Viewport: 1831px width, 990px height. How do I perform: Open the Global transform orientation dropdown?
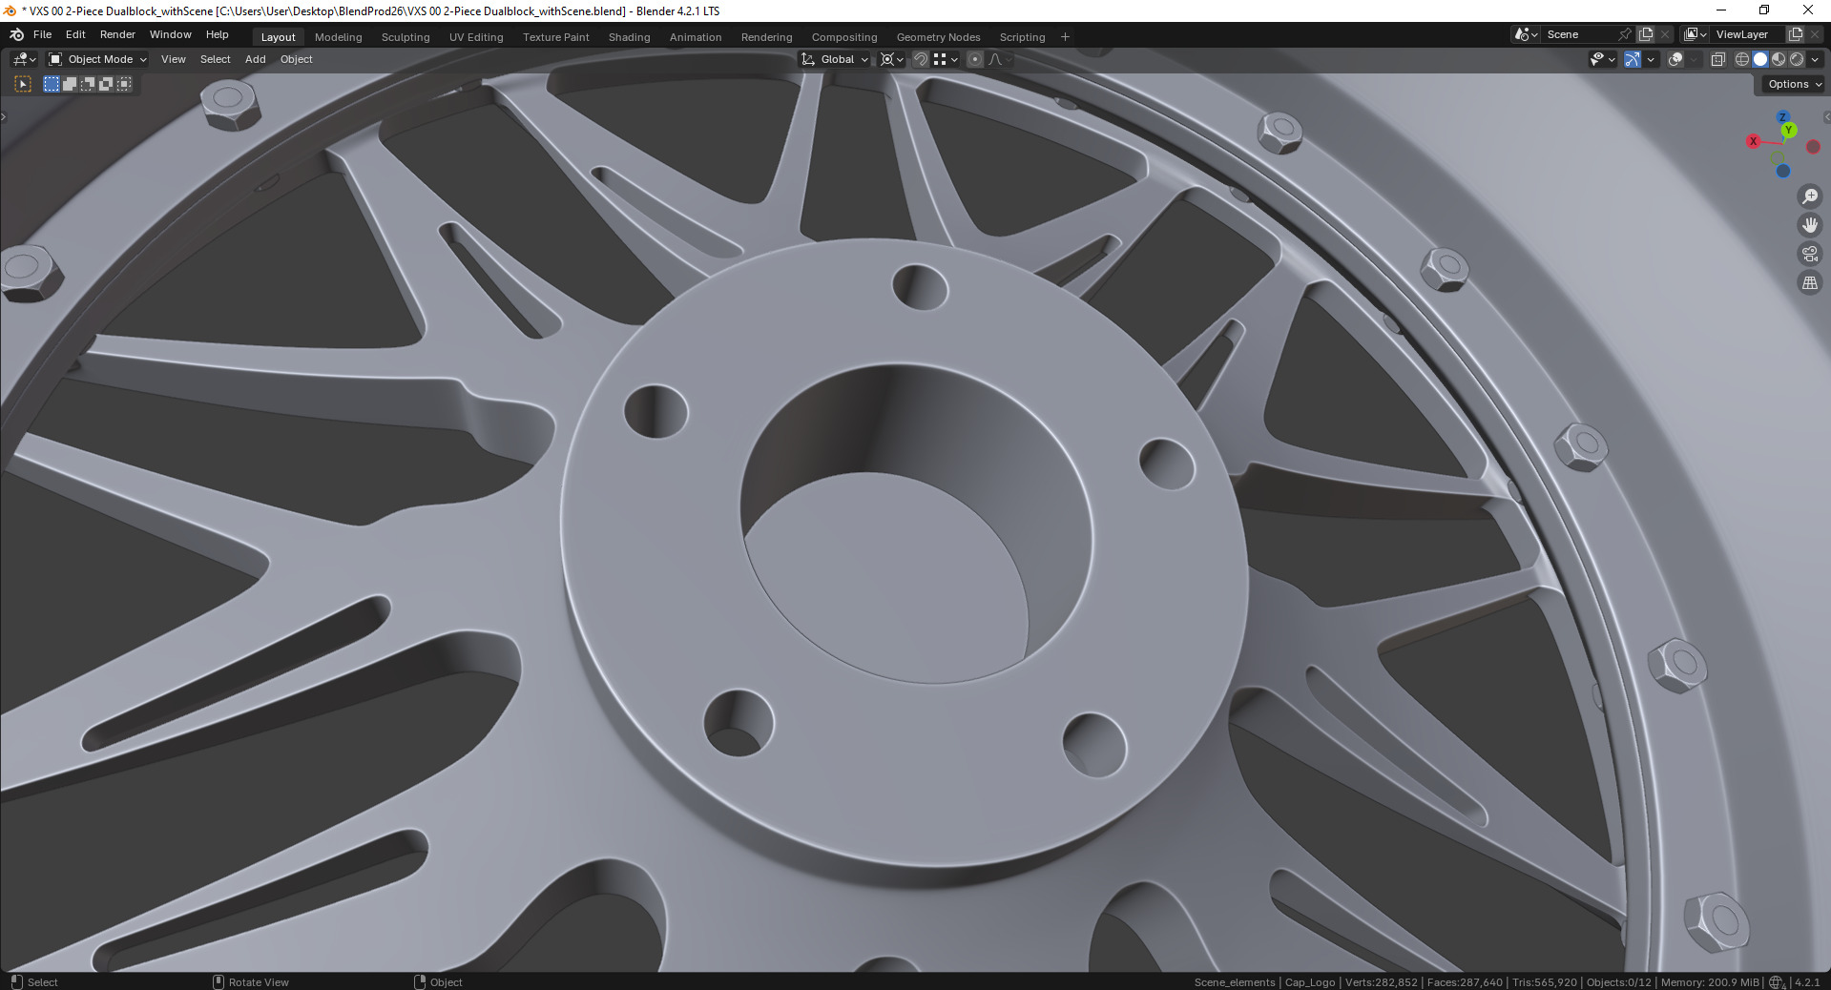pos(835,59)
